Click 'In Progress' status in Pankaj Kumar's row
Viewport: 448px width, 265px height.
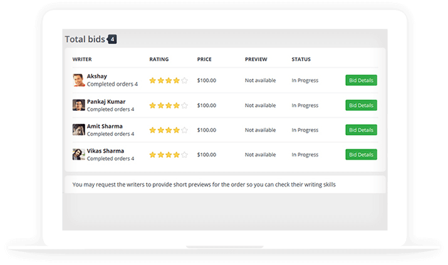coord(305,105)
